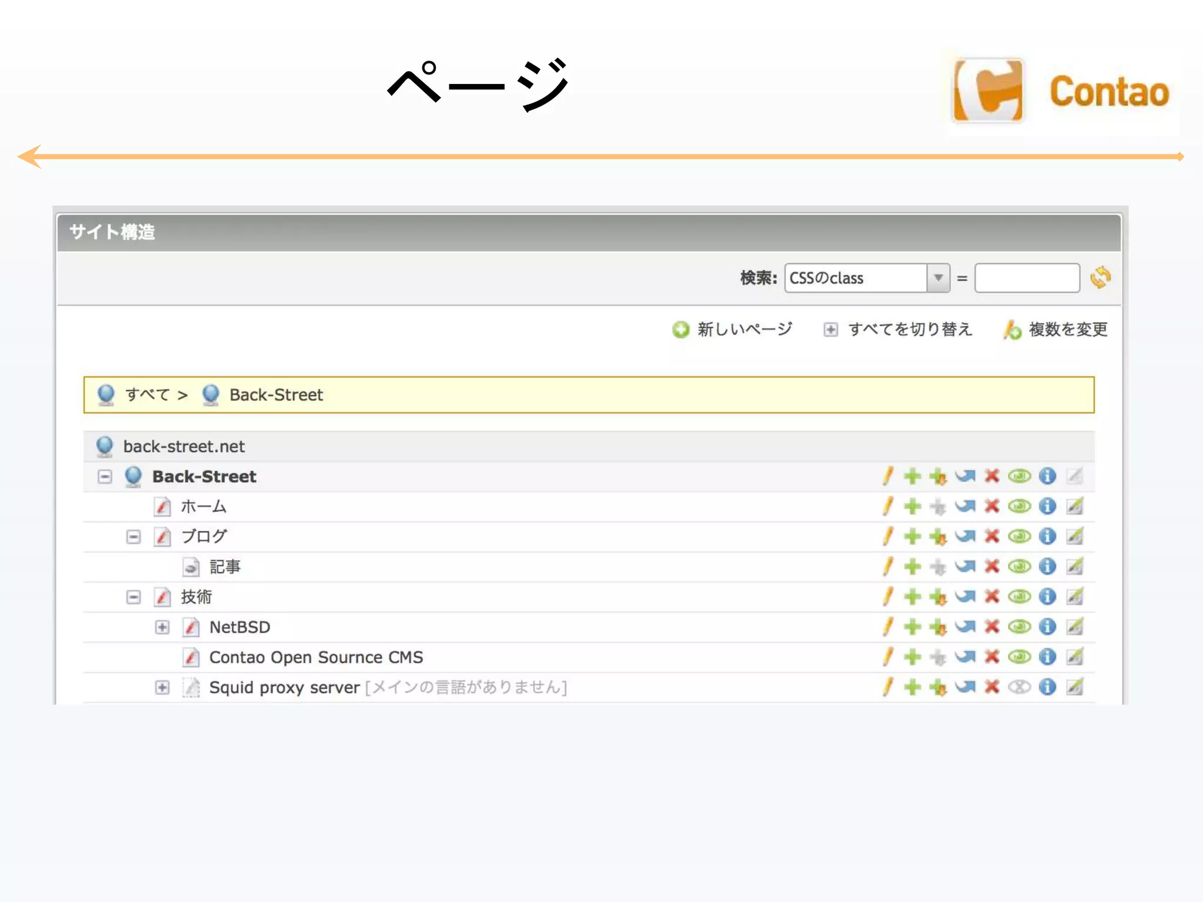Click green plus copy icon for ブログ row
The image size is (1203, 902).
(x=912, y=536)
